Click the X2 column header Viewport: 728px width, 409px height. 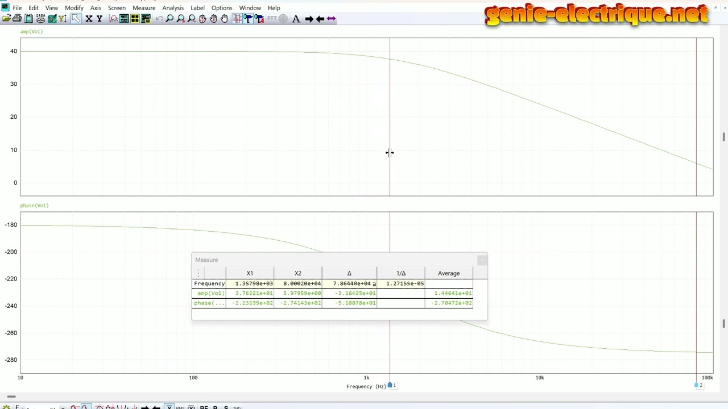[x=298, y=273]
